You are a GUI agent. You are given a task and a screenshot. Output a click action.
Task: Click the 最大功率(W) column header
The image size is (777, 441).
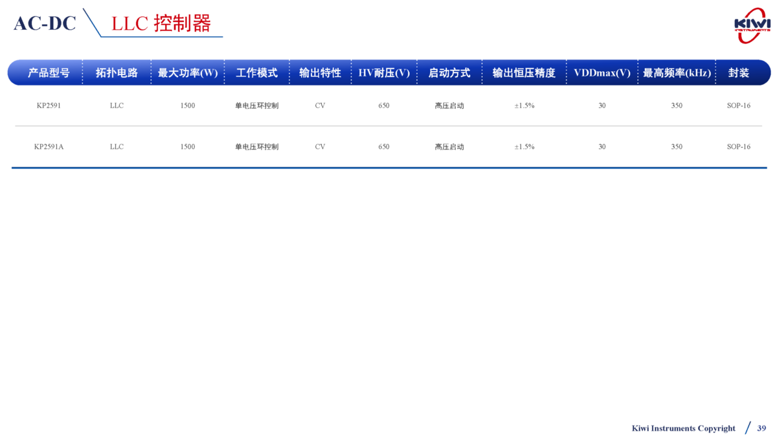point(188,73)
